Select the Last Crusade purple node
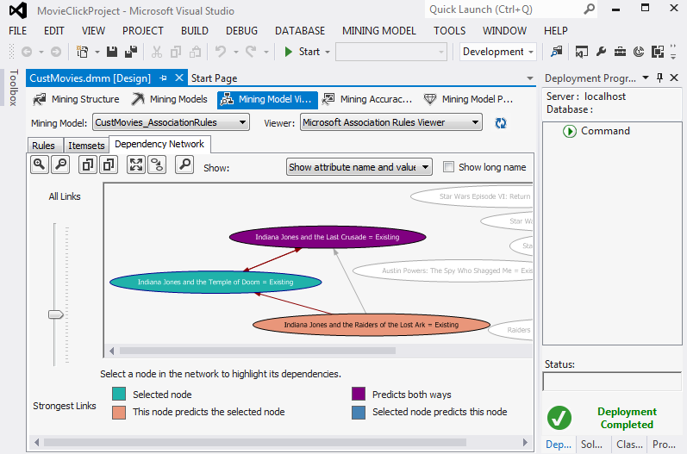This screenshot has height=454, width=687. [x=328, y=237]
